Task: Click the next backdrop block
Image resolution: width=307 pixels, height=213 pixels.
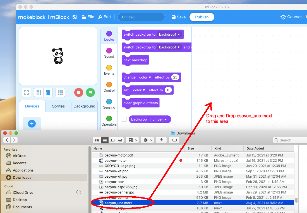Action: [135, 60]
